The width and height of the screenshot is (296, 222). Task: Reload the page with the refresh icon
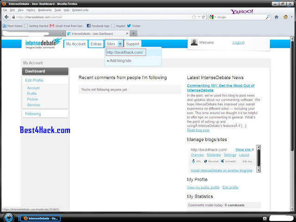pyautogui.click(x=203, y=17)
